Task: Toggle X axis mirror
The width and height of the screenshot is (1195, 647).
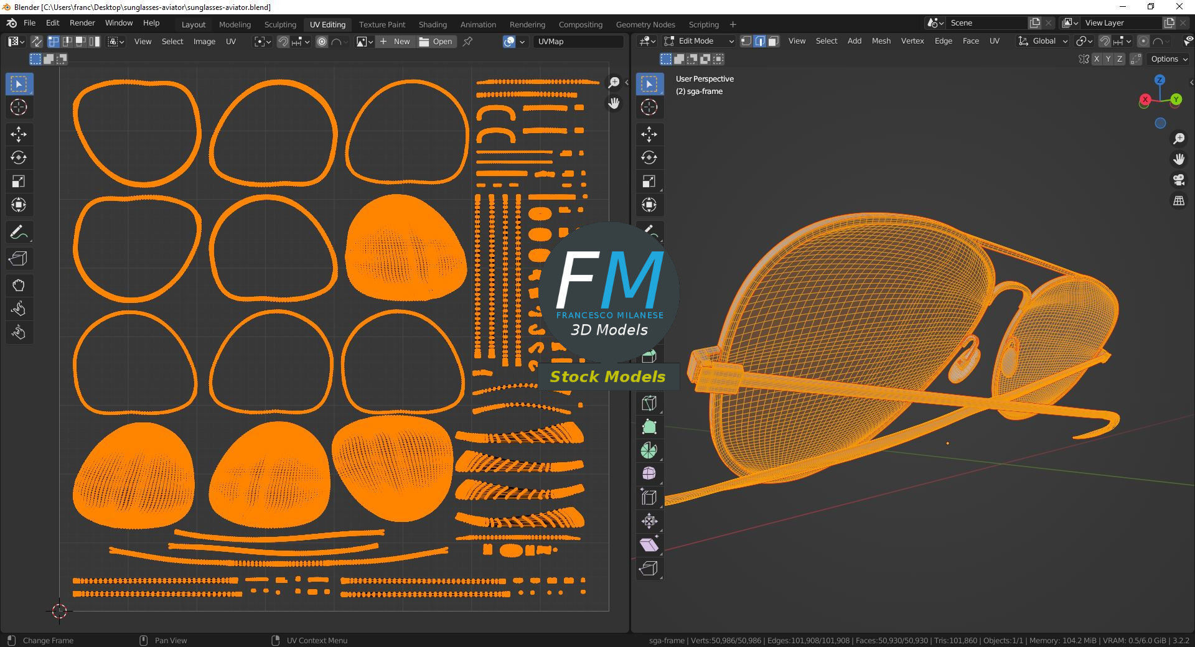Action: [1097, 59]
